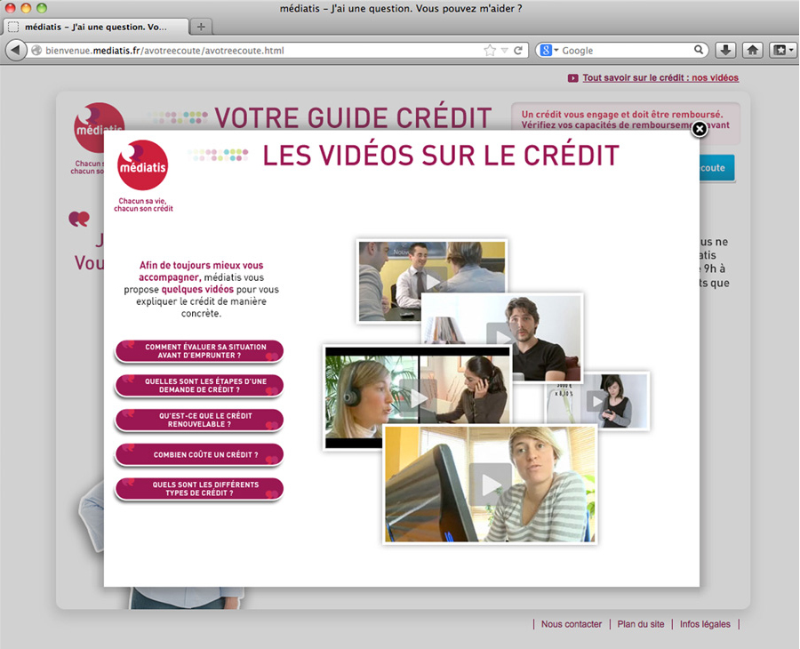Play the large bottom video with monitor
The height and width of the screenshot is (649, 800).
click(x=490, y=485)
